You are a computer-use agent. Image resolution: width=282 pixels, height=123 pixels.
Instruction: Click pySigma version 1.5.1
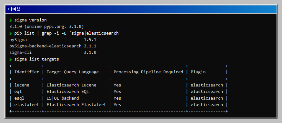pos(90,40)
